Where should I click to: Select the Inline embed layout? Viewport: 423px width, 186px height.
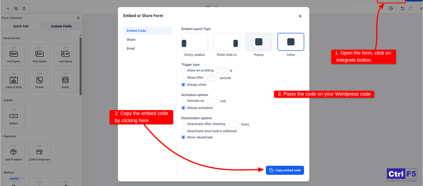point(290,42)
